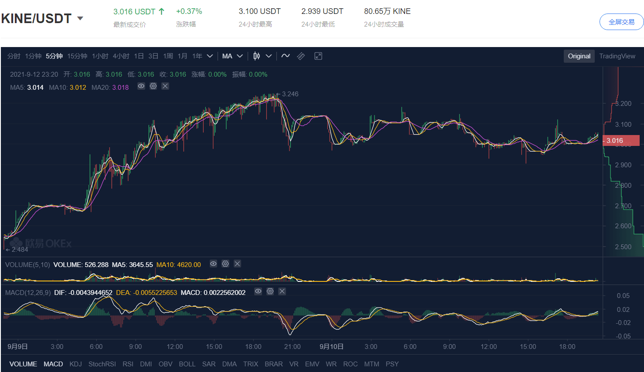Click the 9月10日 date on time axis
Image resolution: width=644 pixels, height=372 pixels.
pos(331,347)
